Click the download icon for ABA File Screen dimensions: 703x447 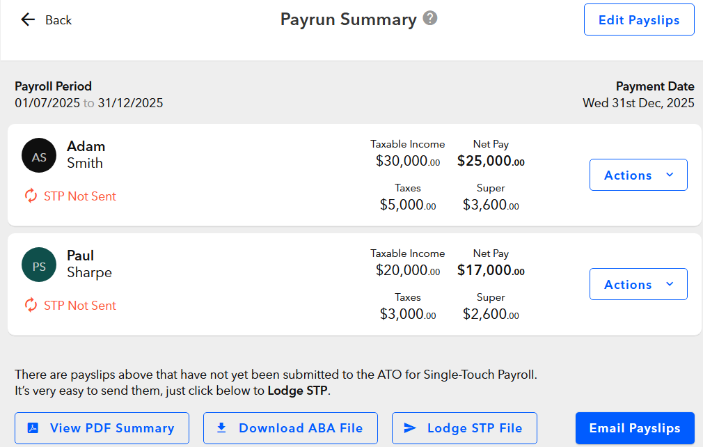coord(221,428)
